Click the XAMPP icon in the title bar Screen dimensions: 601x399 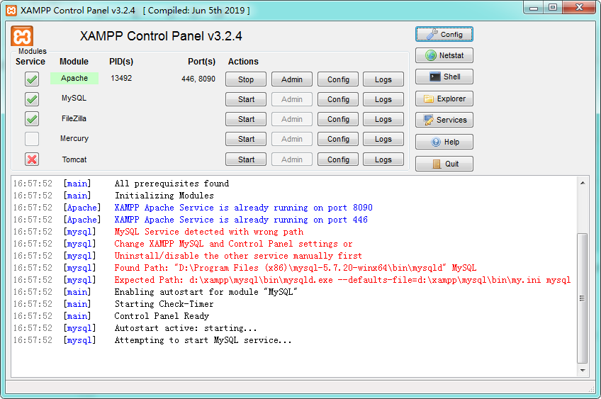(11, 11)
